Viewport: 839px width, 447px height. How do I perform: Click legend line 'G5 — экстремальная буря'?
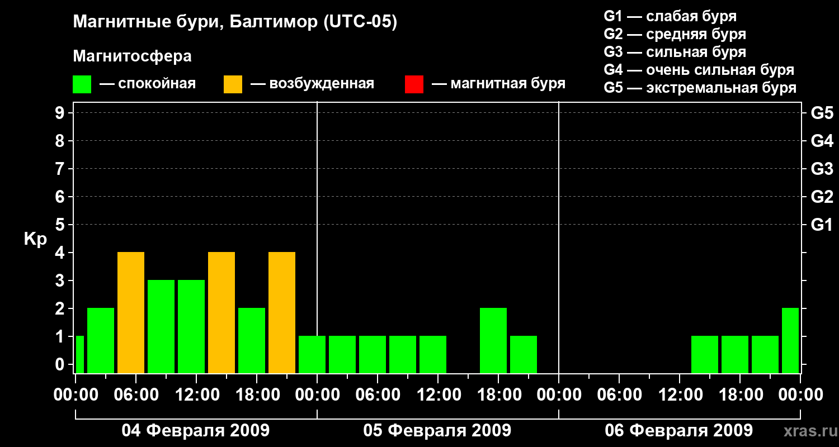[x=700, y=88]
